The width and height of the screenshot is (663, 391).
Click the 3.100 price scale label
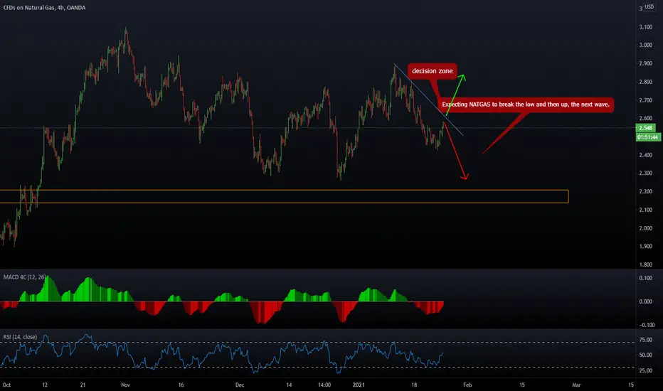(646, 27)
